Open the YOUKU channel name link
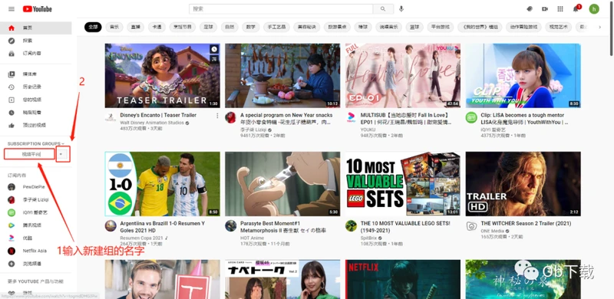The width and height of the screenshot is (614, 299). pyautogui.click(x=368, y=130)
